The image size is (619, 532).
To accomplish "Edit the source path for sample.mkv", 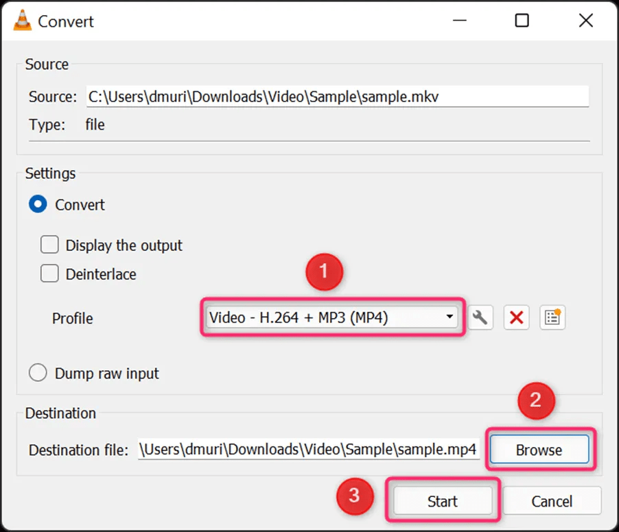I will (x=336, y=96).
